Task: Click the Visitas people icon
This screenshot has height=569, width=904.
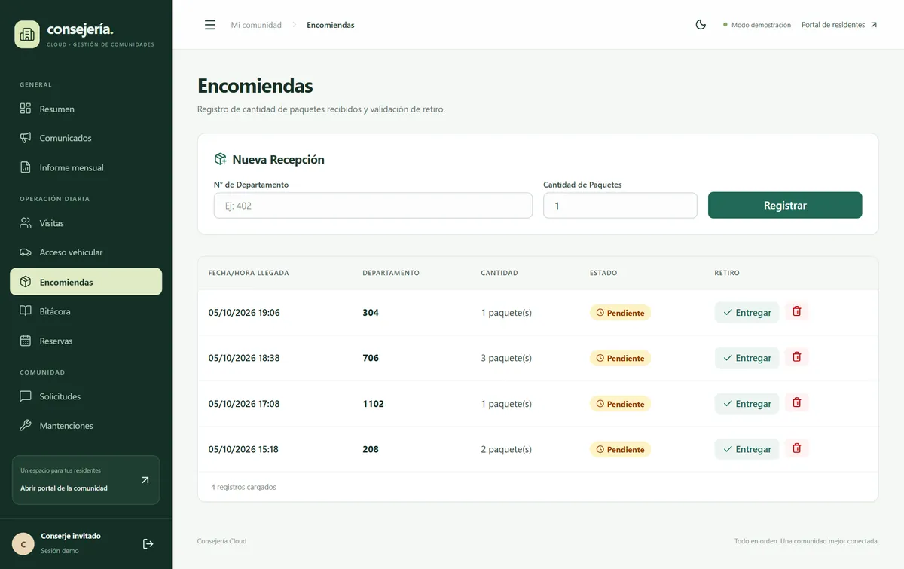Action: [x=26, y=223]
